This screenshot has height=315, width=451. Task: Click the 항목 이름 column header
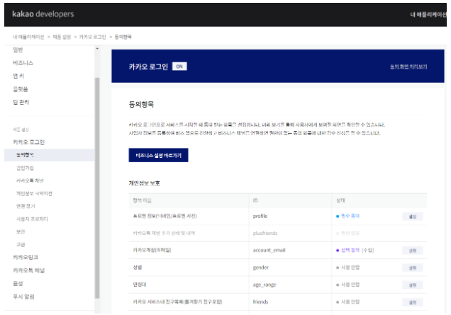[x=142, y=200]
